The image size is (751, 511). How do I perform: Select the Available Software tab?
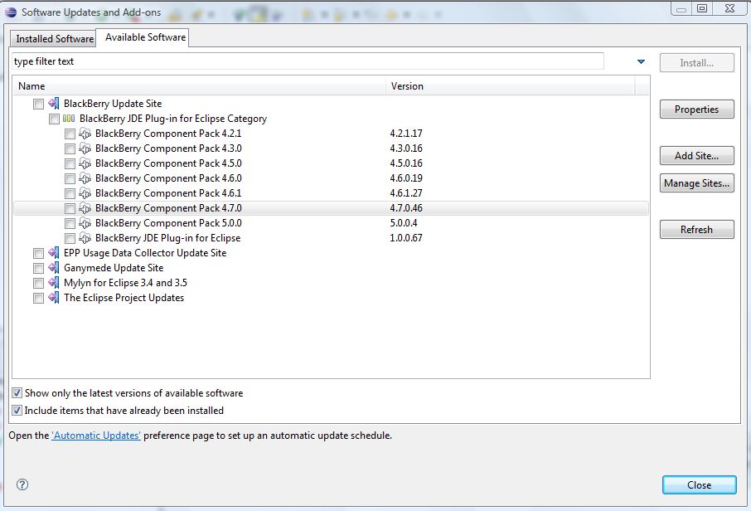pyautogui.click(x=145, y=37)
